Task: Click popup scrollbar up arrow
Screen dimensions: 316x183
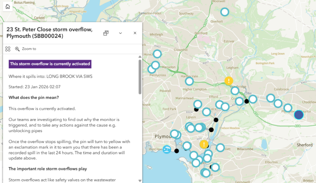Action: click(140, 57)
